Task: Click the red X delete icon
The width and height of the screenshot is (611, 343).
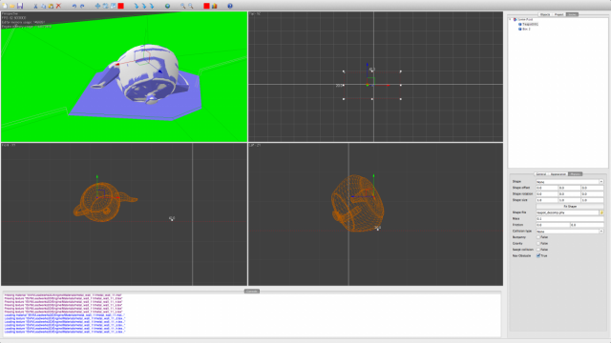Action: tap(58, 6)
